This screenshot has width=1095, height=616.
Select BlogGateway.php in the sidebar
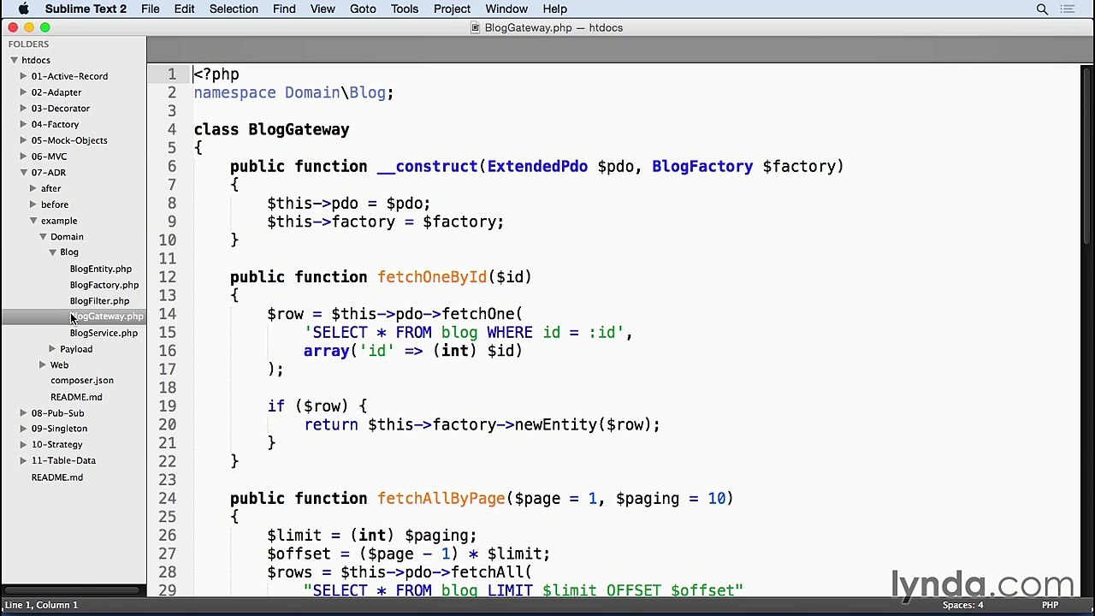107,317
